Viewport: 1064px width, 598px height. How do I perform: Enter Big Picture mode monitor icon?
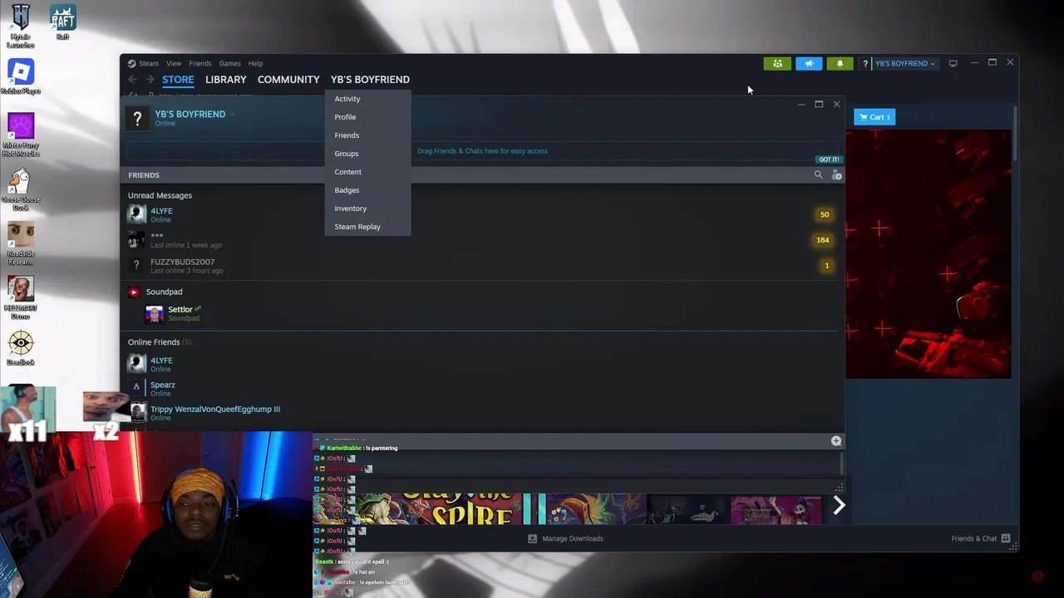[953, 63]
